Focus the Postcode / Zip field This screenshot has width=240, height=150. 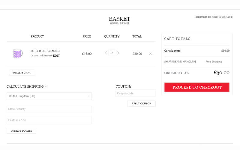click(x=49, y=120)
